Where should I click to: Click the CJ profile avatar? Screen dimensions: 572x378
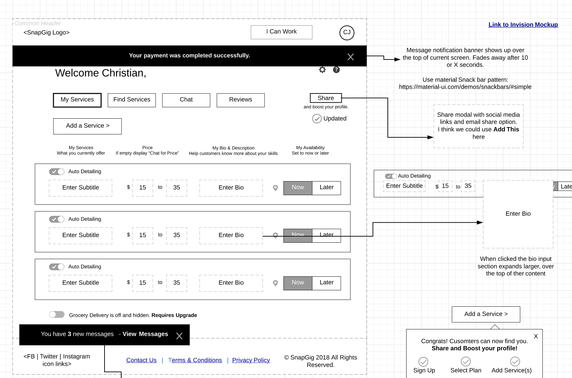pos(346,33)
